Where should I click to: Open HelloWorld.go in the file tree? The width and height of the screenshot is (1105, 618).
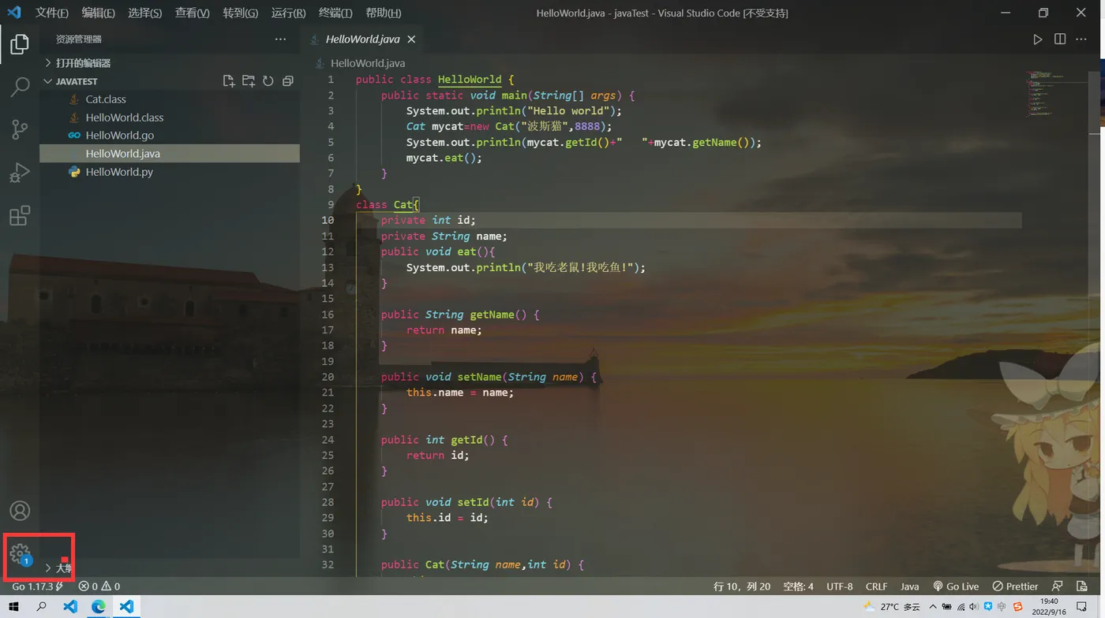click(x=170, y=136)
